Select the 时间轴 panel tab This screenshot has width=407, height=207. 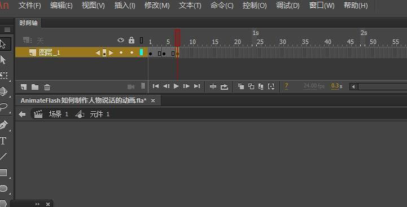[x=28, y=23]
